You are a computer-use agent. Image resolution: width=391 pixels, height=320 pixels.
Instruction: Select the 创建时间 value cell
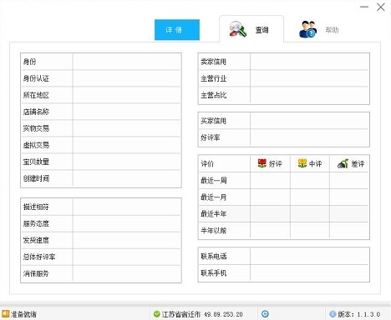click(x=126, y=178)
